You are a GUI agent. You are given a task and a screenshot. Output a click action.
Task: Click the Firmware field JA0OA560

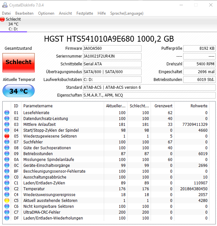pyautogui.click(x=112, y=48)
